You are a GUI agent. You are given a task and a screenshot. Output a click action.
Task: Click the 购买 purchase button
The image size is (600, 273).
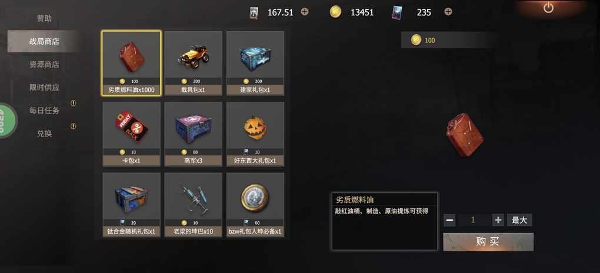(488, 242)
